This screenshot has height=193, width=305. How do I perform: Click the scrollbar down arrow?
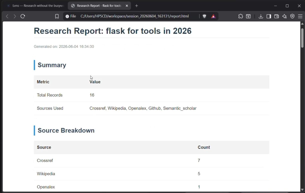point(302,189)
